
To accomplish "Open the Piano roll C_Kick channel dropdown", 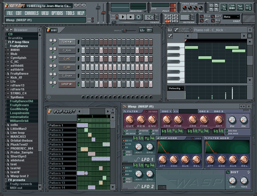I will (x=225, y=30).
